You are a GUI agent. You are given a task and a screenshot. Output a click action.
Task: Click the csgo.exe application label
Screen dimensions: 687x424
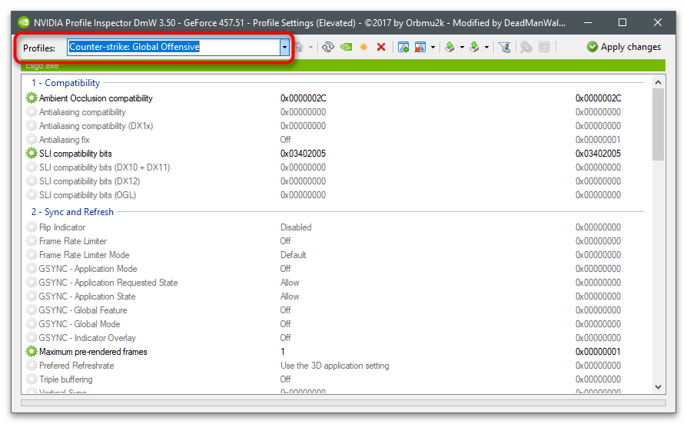[42, 66]
